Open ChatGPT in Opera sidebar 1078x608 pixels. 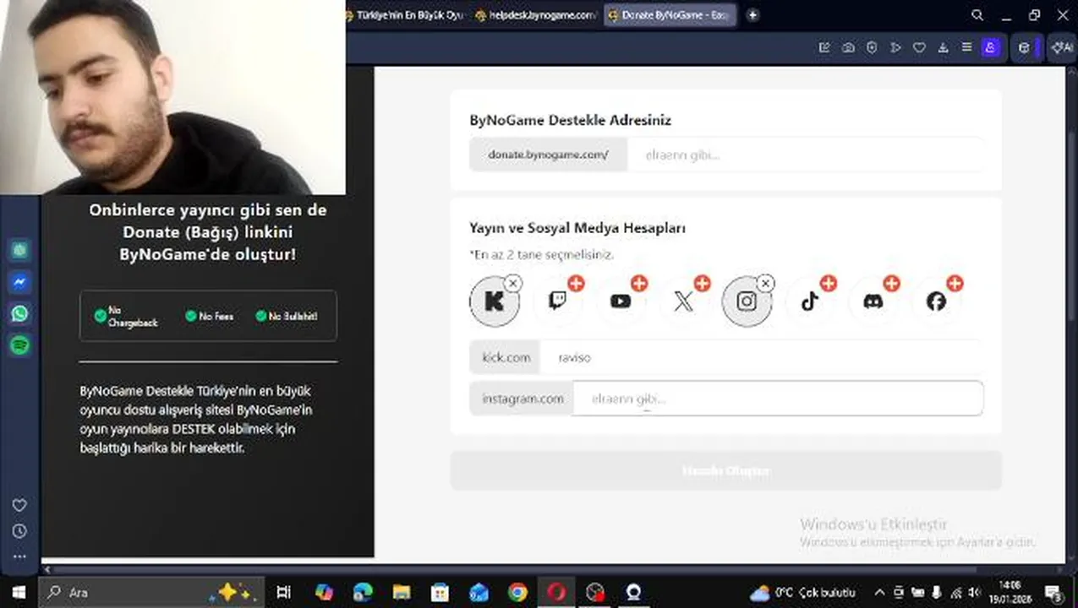[20, 250]
